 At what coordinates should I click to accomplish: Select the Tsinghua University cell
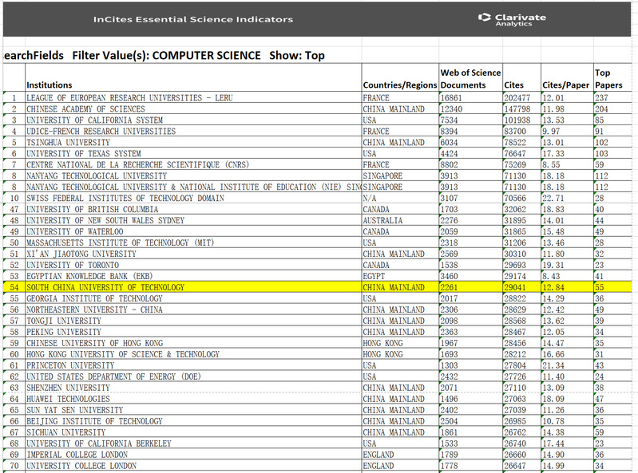click(x=193, y=142)
